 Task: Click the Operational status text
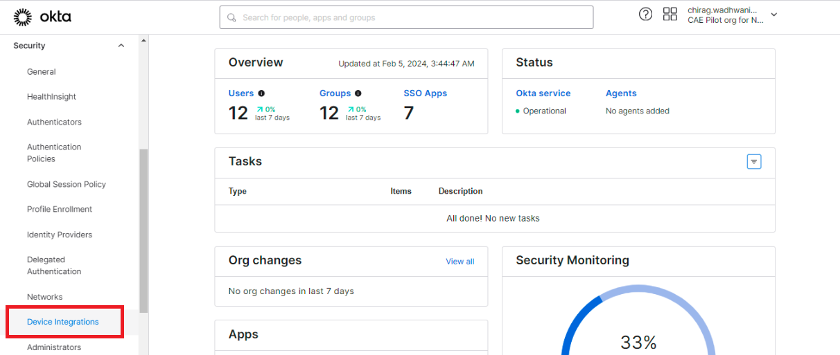click(545, 111)
